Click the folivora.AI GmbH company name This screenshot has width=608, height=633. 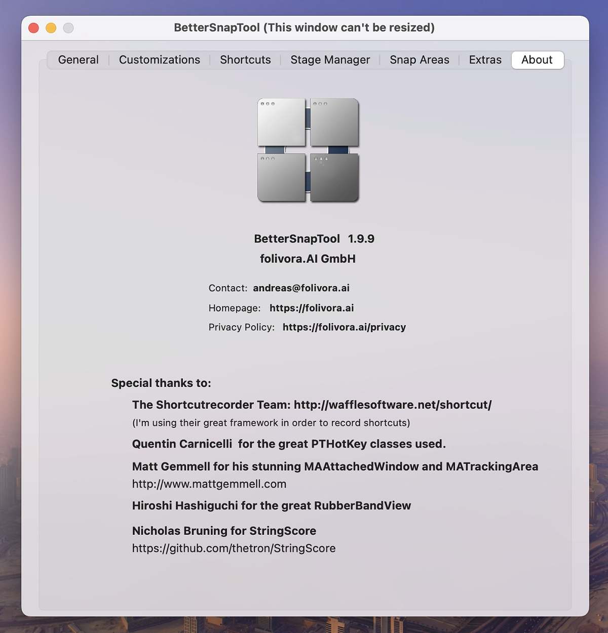(x=308, y=259)
